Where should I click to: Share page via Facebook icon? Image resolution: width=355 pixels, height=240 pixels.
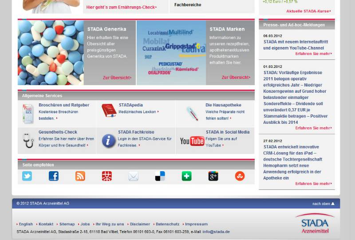point(54,176)
